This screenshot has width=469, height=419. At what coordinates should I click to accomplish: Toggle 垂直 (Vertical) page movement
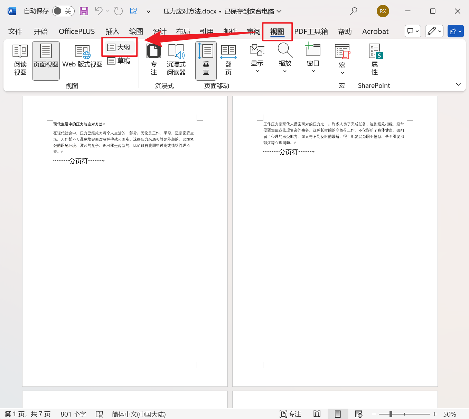(x=206, y=60)
